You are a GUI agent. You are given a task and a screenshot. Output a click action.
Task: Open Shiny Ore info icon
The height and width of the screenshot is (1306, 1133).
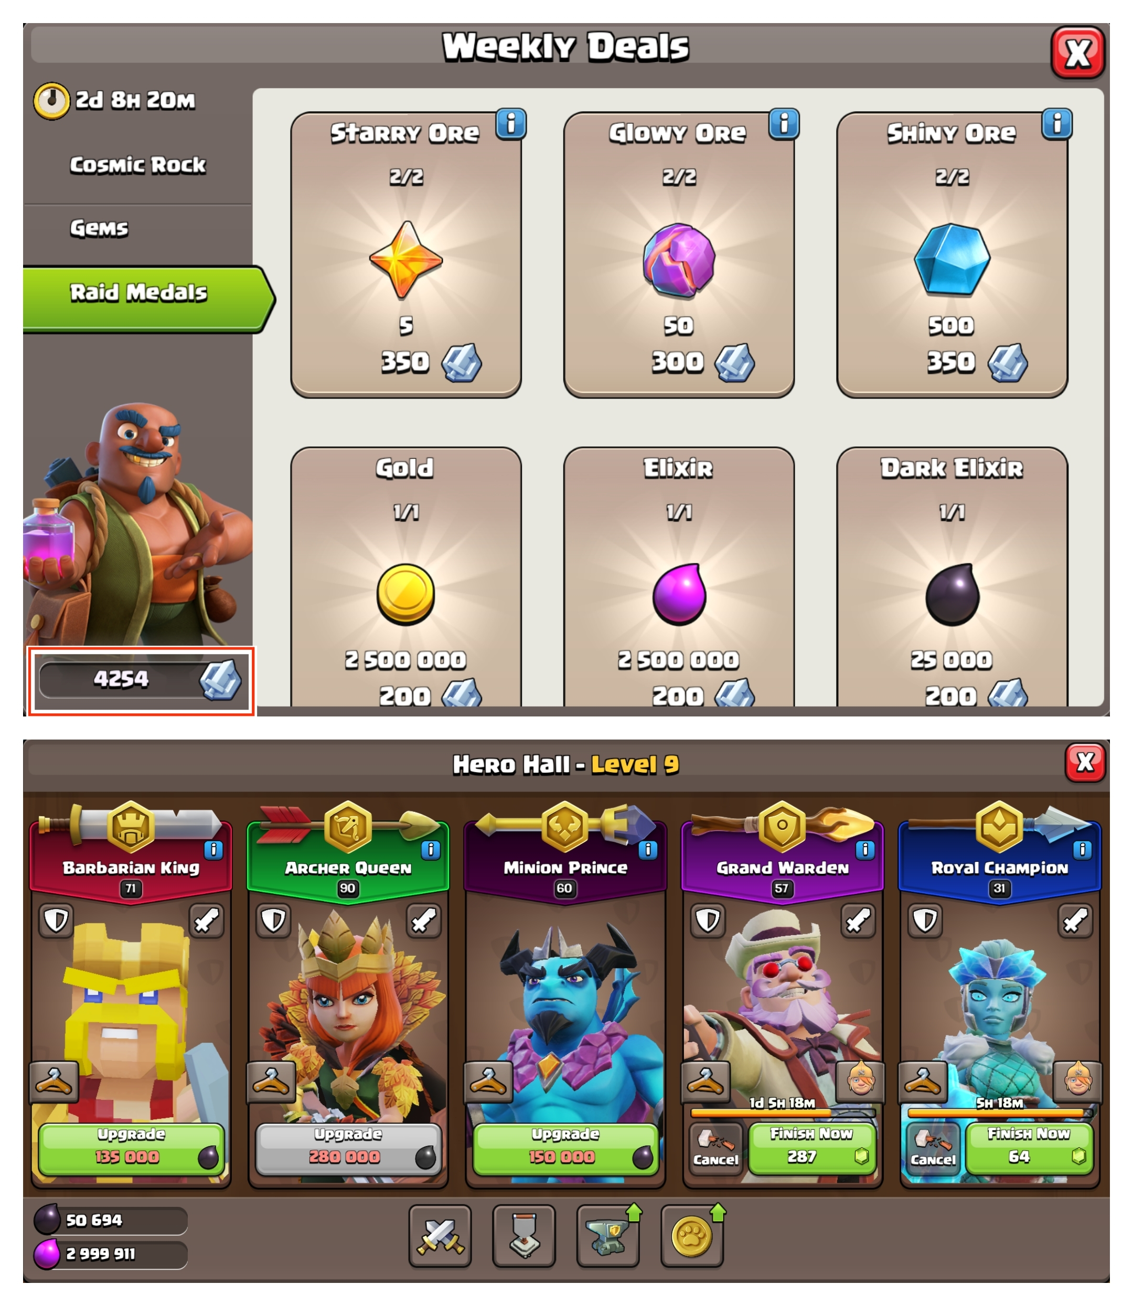click(x=1057, y=123)
